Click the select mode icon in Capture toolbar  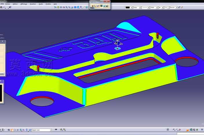(x=95, y=6)
